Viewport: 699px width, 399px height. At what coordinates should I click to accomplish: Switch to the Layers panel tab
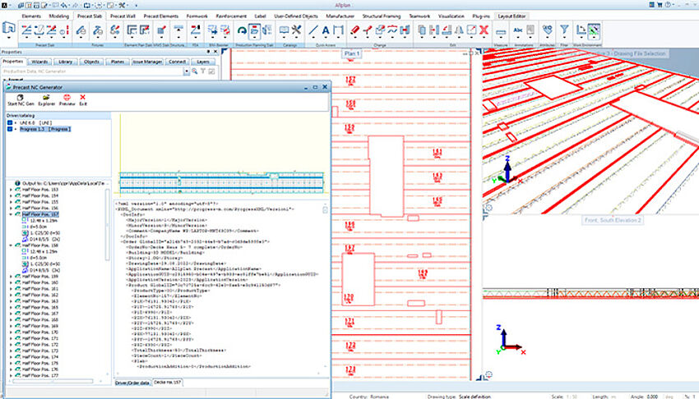click(206, 61)
